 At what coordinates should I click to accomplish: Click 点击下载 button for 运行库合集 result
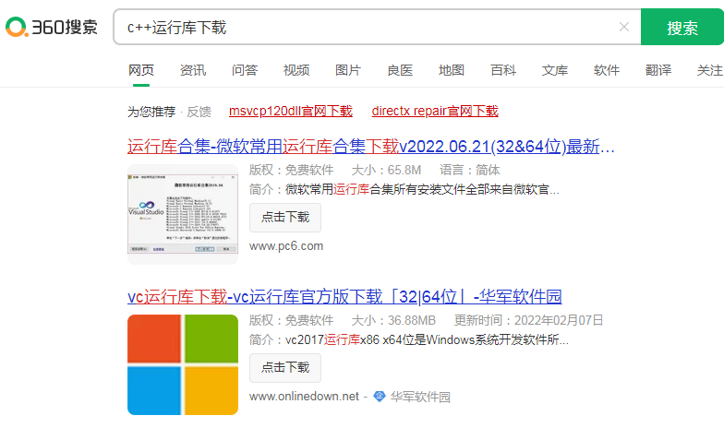(x=284, y=218)
